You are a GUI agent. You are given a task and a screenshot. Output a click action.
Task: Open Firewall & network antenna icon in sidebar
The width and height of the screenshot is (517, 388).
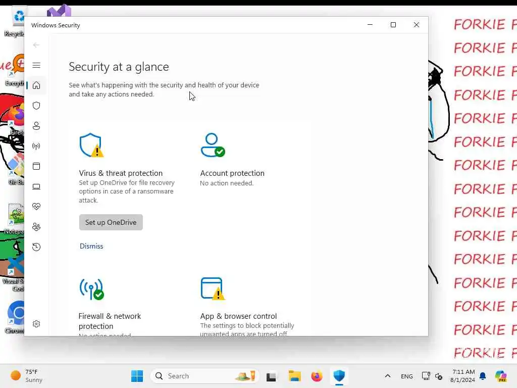coord(36,146)
